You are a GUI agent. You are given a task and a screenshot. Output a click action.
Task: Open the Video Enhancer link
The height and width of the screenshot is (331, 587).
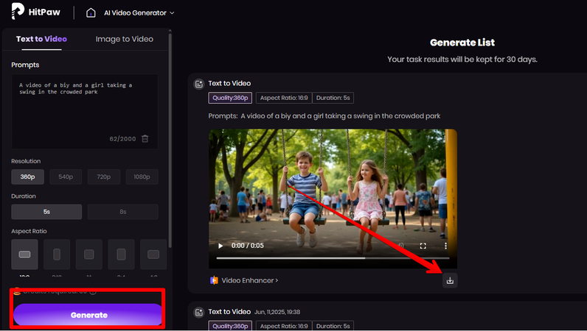[250, 280]
